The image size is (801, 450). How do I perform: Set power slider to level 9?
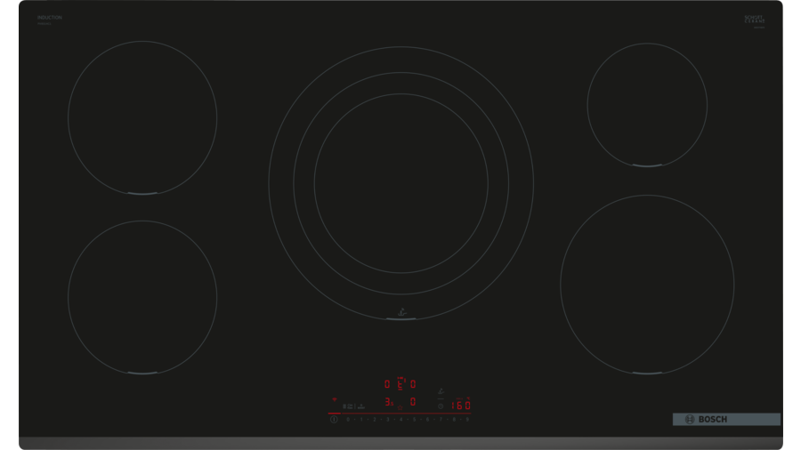467,419
